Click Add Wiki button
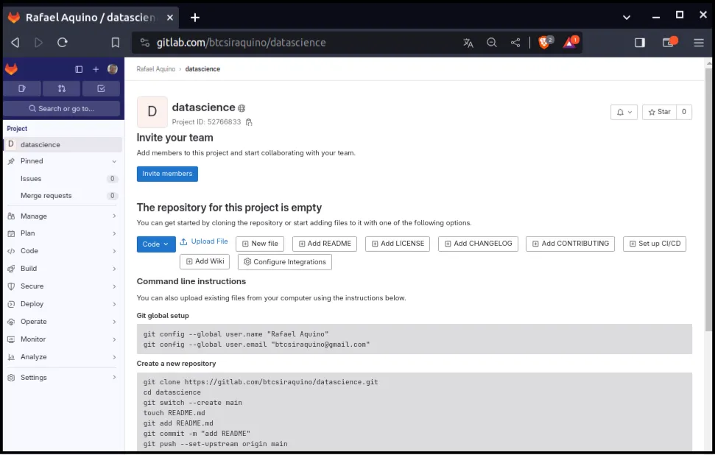This screenshot has width=715, height=455. [205, 261]
